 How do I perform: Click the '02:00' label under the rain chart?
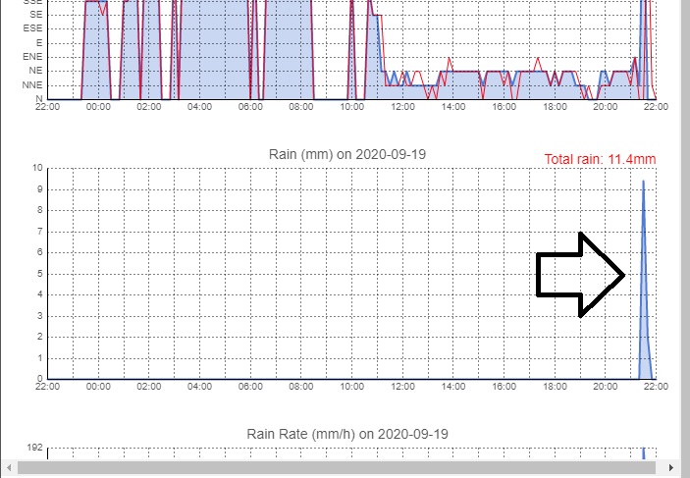click(x=149, y=387)
